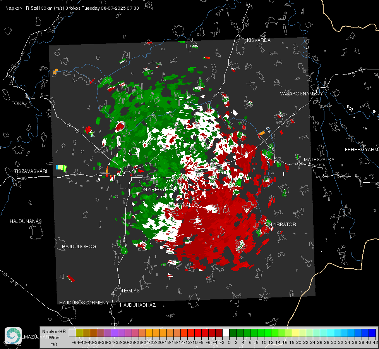Pick the white -2 to 0 legend swatch
This screenshot has width=379, height=349.
pos(226,333)
